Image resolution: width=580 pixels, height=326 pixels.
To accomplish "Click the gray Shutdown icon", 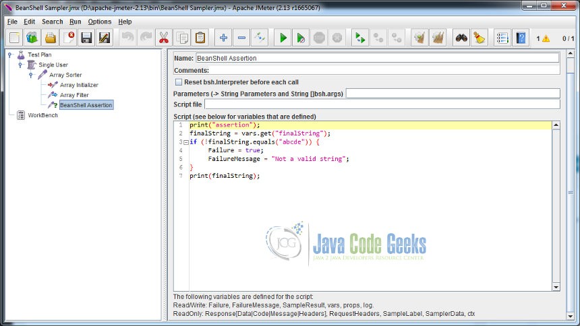I will pos(337,38).
